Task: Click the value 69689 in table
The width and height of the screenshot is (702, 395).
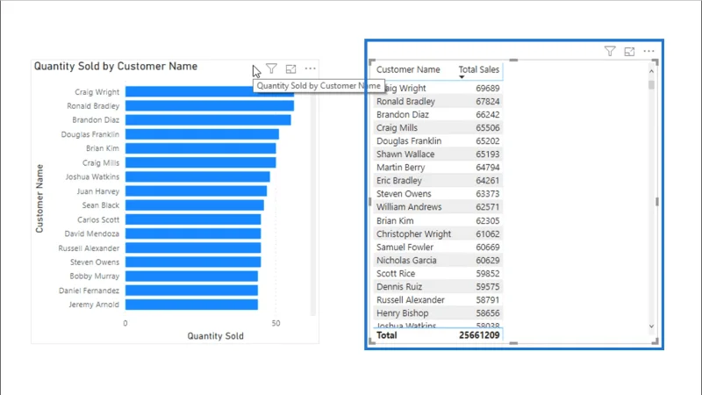Action: (488, 89)
